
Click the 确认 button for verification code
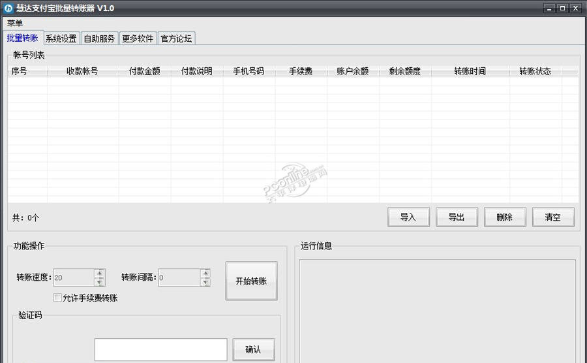tap(254, 349)
